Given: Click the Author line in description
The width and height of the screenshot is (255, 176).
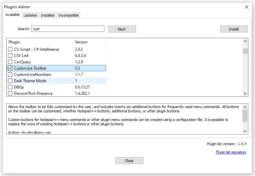Looking at the screenshot, I should pos(30,132).
